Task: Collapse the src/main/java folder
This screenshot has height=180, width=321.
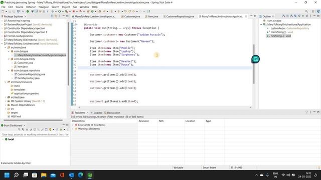Action: [6, 47]
